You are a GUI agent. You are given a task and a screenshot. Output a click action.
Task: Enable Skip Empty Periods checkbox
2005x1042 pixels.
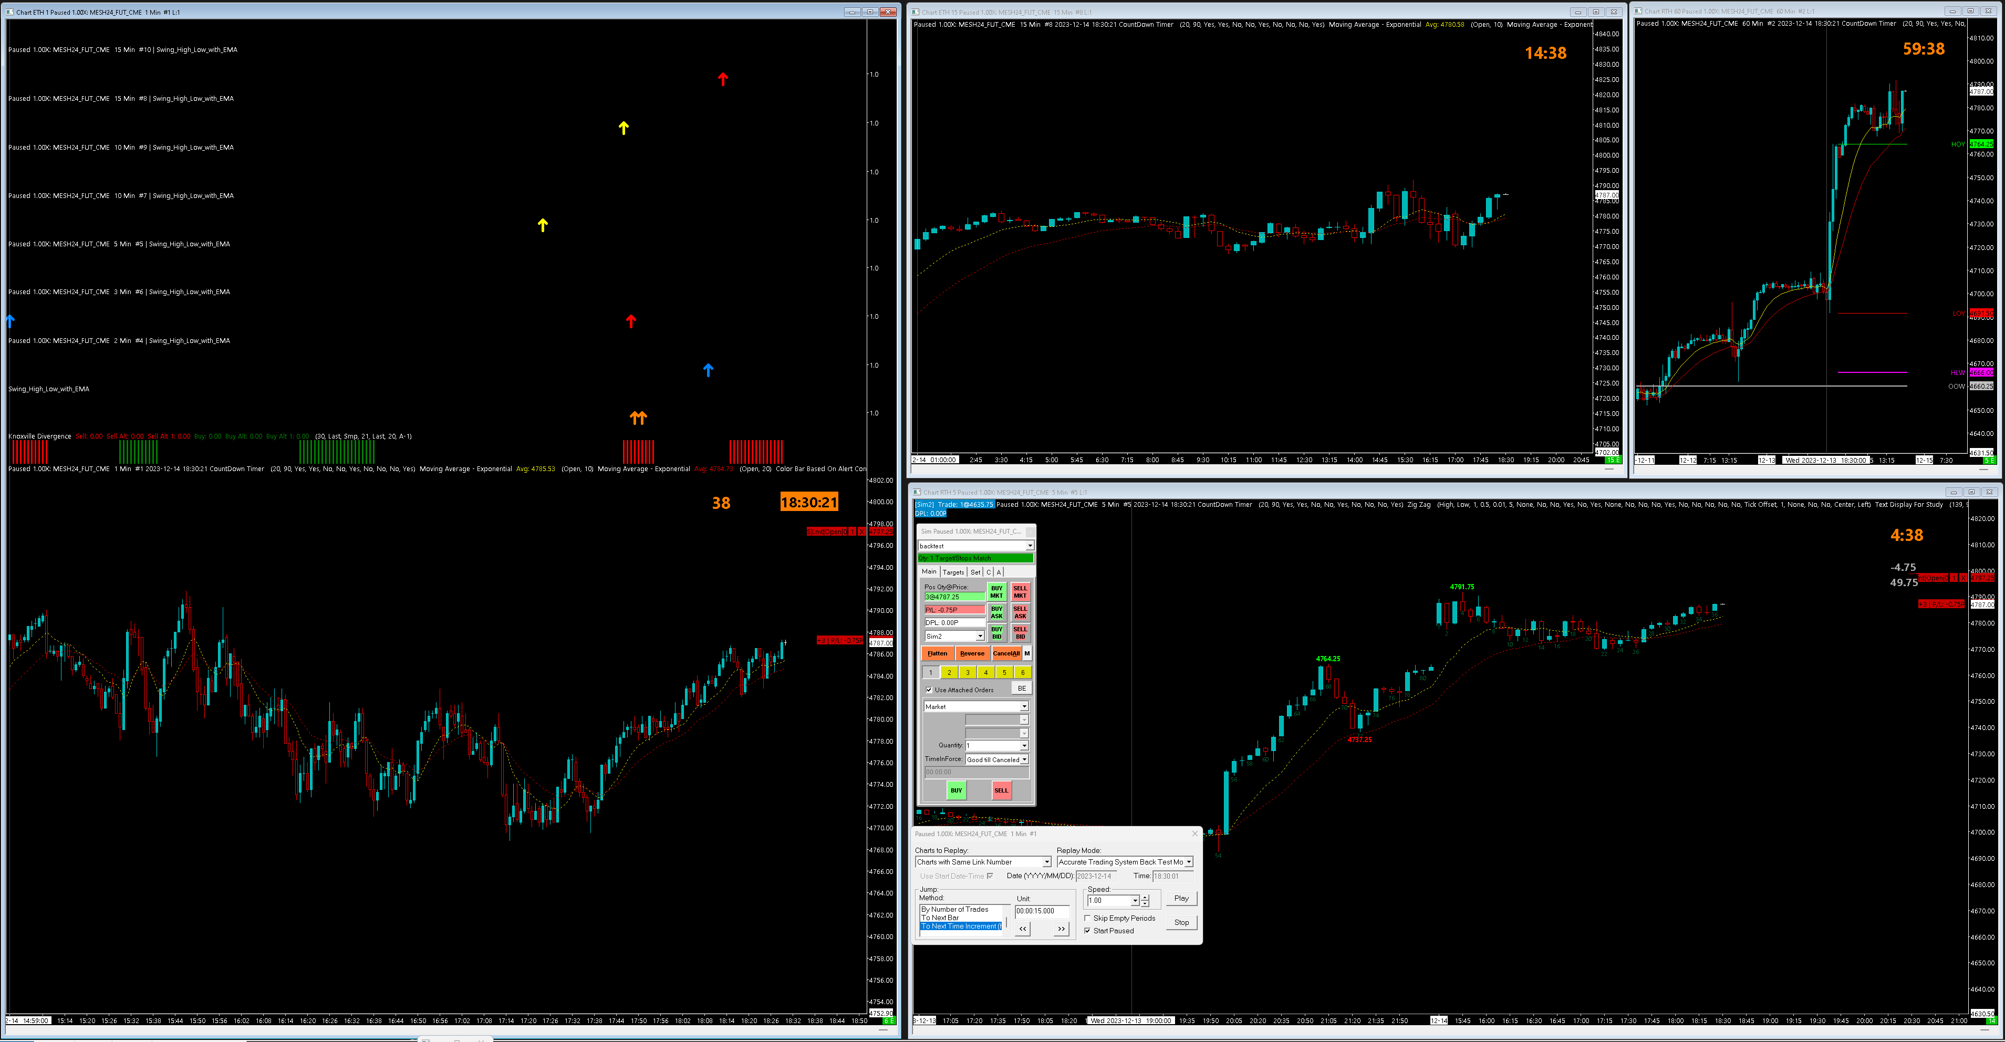[x=1087, y=918]
